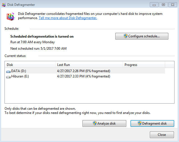Start analysis with Analyze disk button
Image resolution: width=179 pixels, height=142 pixels.
click(x=104, y=123)
